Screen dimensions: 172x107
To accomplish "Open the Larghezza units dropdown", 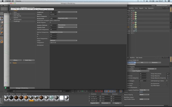I will click(67, 12).
